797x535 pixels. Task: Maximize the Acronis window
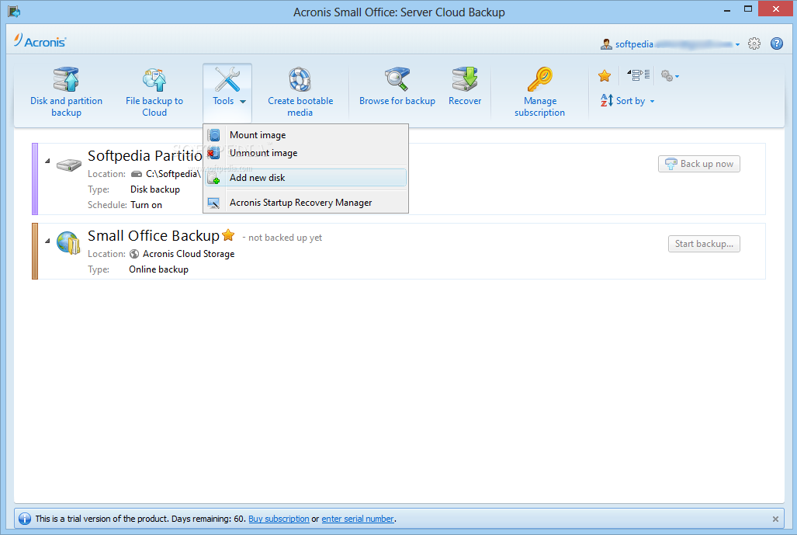747,9
